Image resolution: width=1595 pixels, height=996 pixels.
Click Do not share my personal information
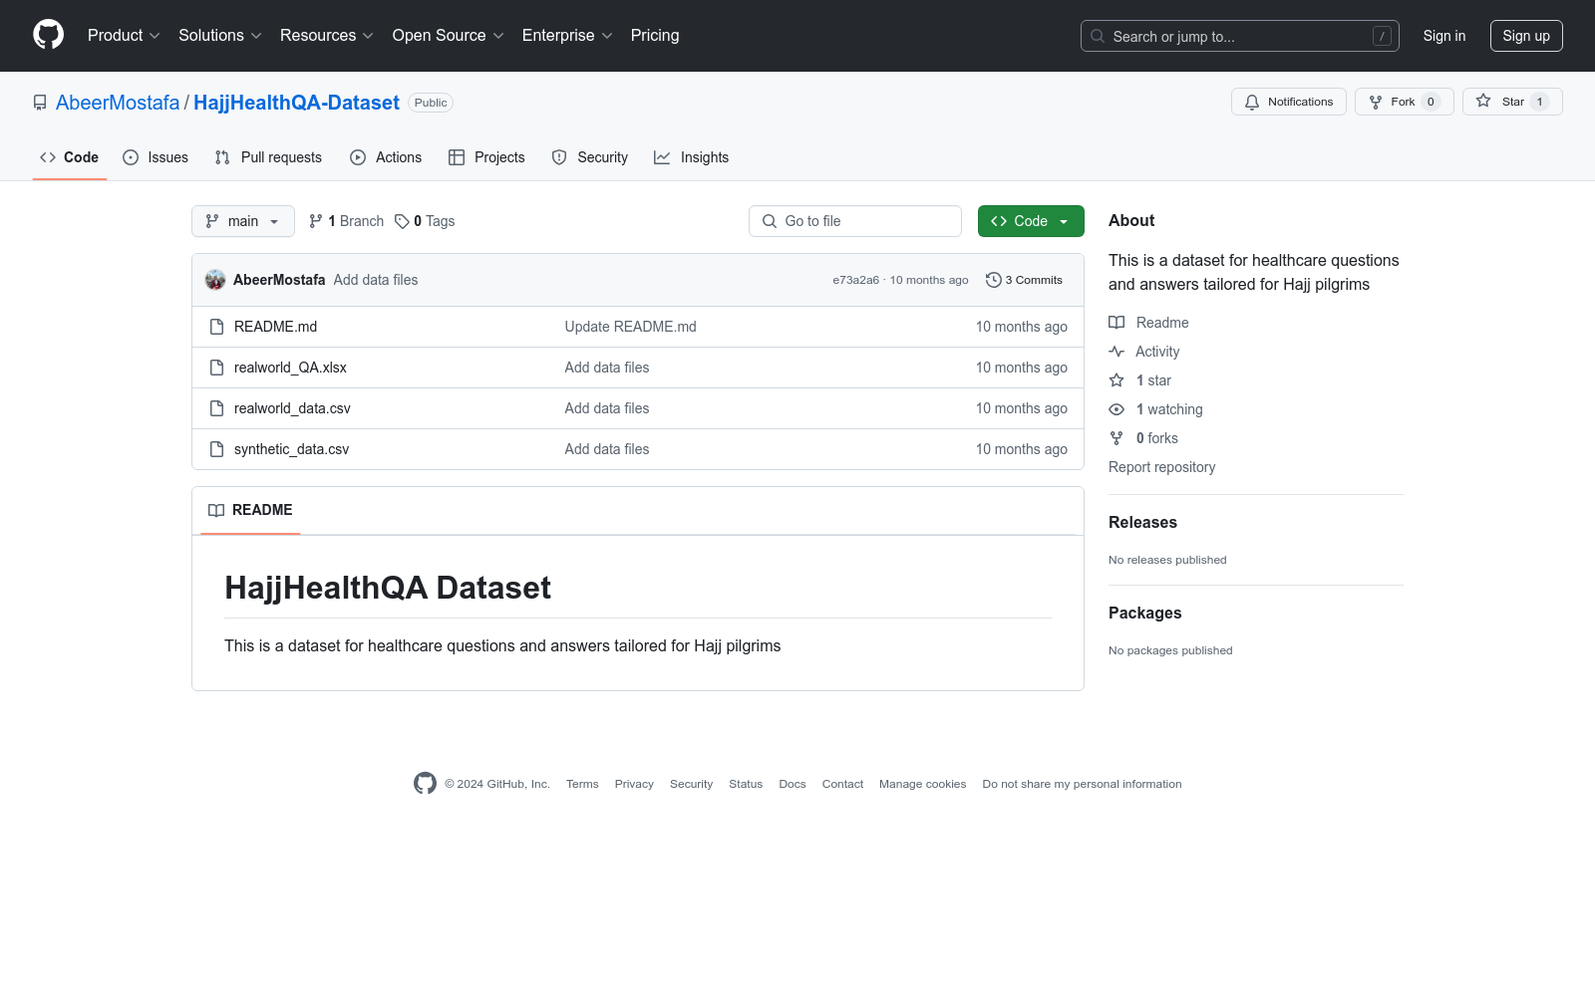click(x=1082, y=784)
